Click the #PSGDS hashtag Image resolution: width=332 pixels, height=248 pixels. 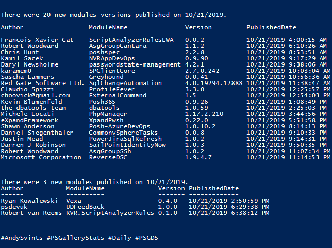click(147, 238)
